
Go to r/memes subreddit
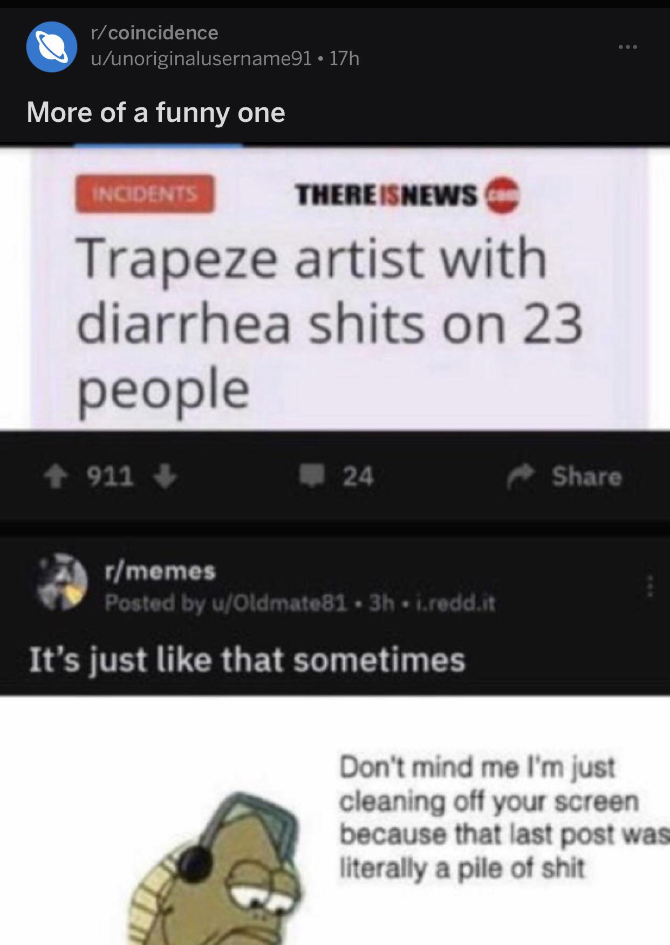pyautogui.click(x=160, y=571)
